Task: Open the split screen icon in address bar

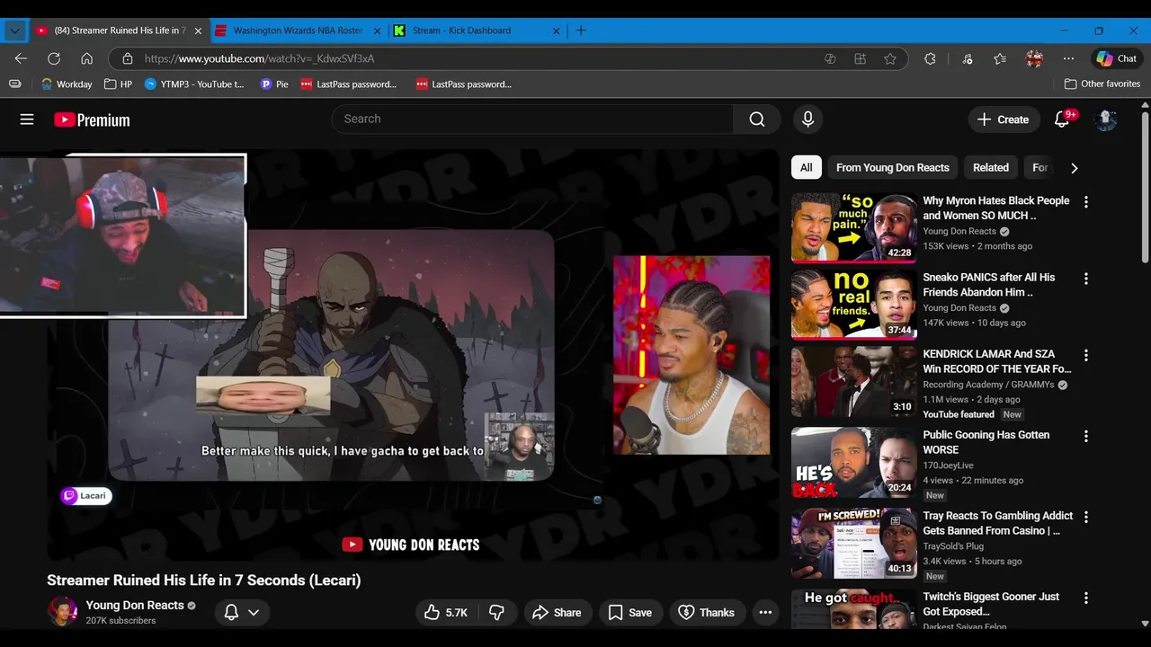Action: click(x=861, y=58)
